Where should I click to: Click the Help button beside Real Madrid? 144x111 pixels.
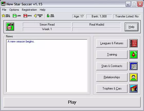[131, 27]
